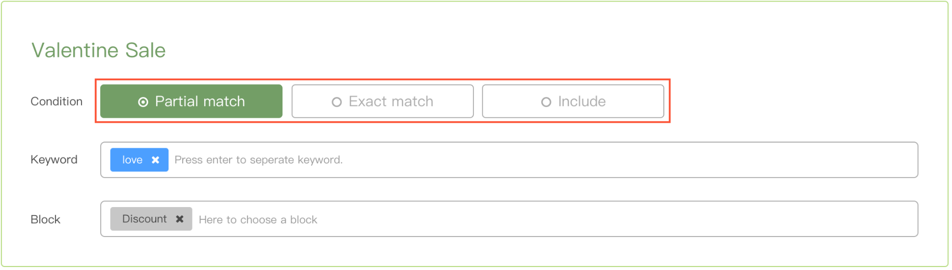This screenshot has height=270, width=952.
Task: Select the Partial match condition
Action: pos(191,102)
